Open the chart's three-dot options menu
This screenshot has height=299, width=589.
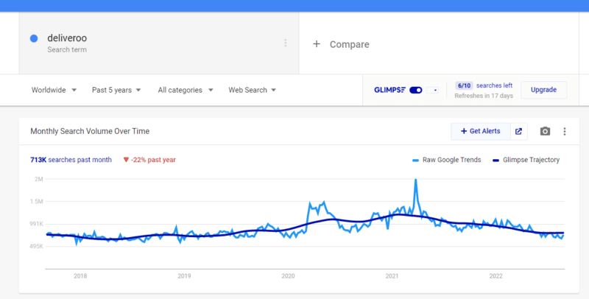(x=565, y=131)
